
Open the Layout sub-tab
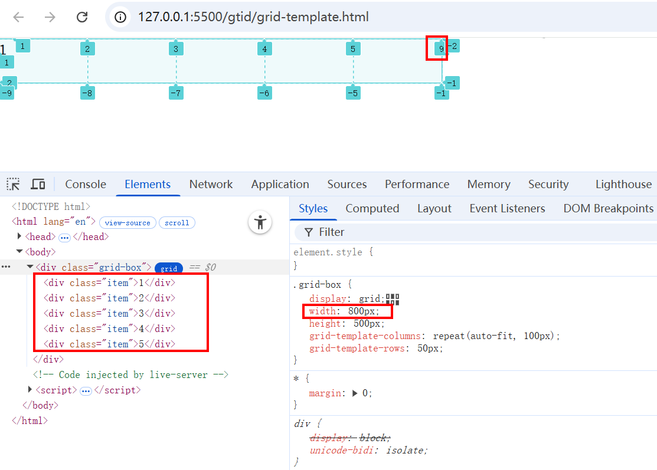(434, 208)
